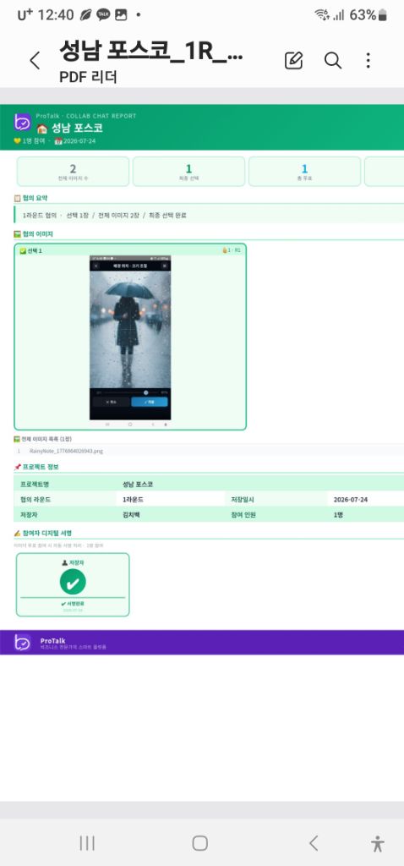Tap file name RainyNote_1776864026943.png
Image resolution: width=404 pixels, height=866 pixels.
point(66,451)
